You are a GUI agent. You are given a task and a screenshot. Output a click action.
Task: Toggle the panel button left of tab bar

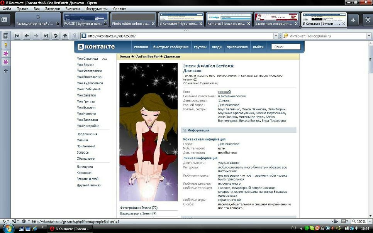tap(4, 20)
